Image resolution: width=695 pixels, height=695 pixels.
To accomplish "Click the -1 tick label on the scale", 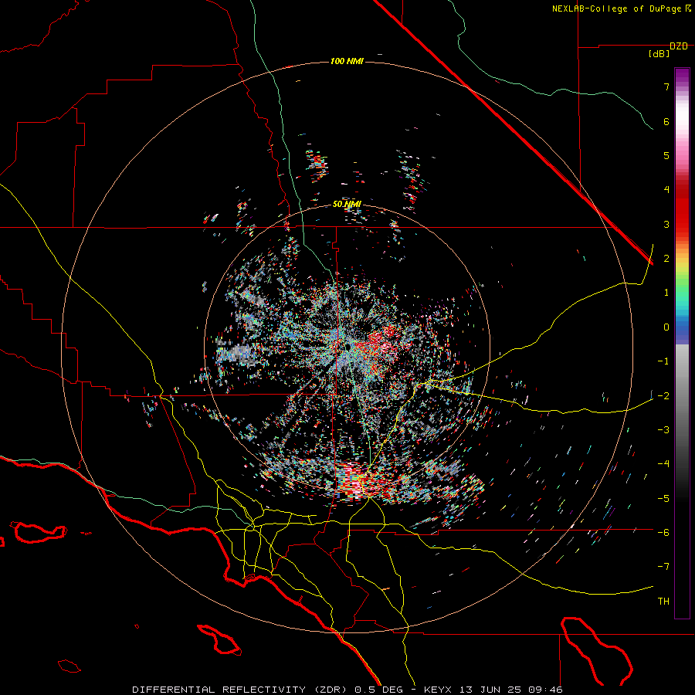I will (663, 361).
